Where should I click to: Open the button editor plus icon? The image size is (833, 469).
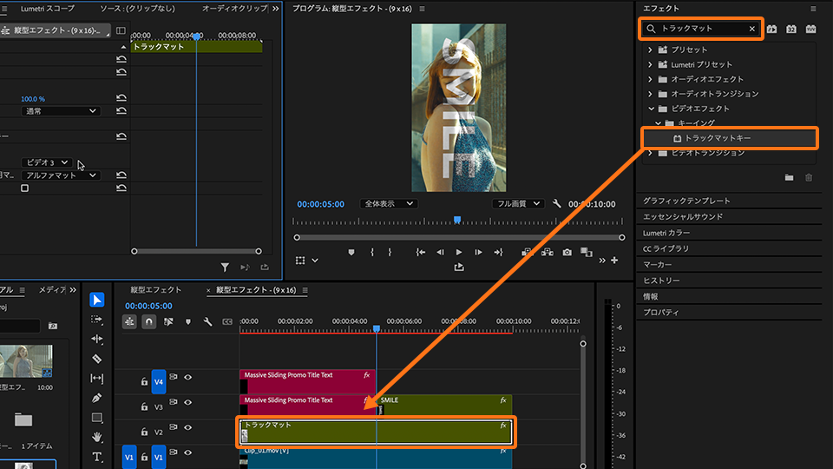point(614,261)
